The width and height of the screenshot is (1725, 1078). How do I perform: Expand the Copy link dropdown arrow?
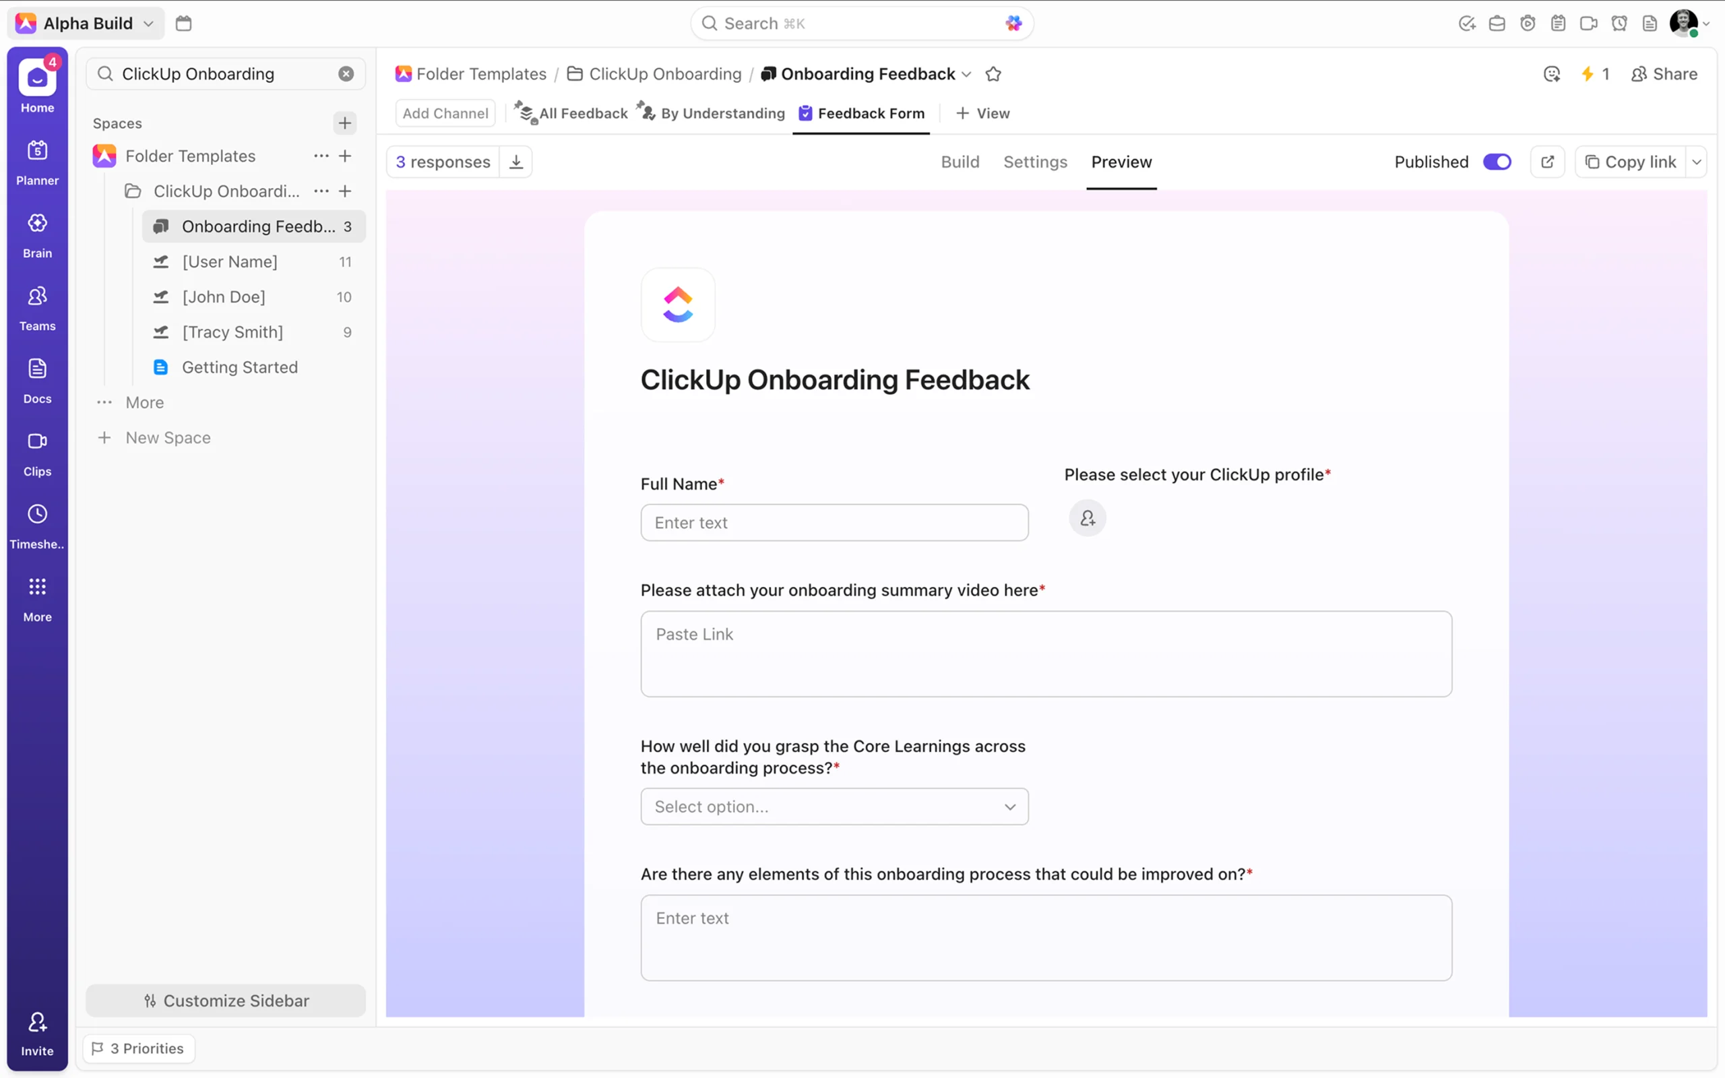(x=1697, y=162)
